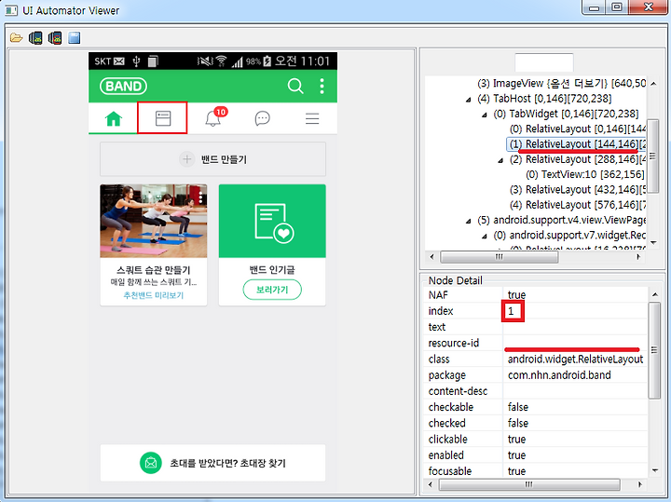Collapse the (2) RelativeLayout node expander
Image resolution: width=671 pixels, height=502 pixels.
click(x=500, y=160)
